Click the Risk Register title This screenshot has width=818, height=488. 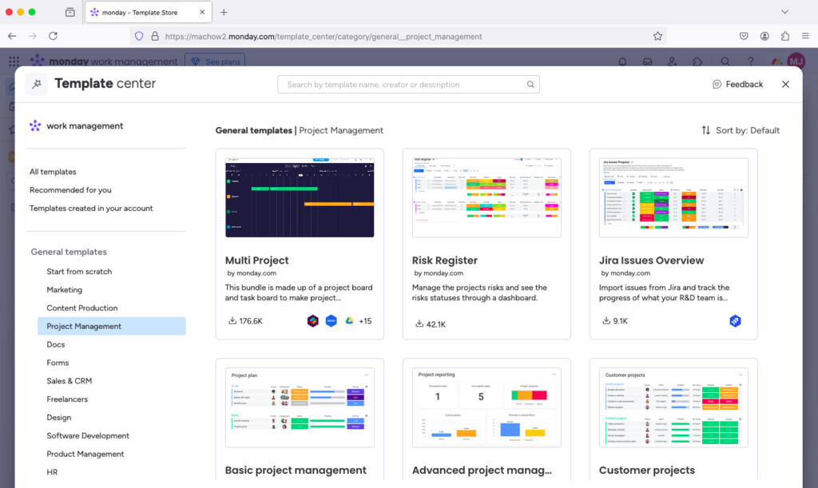click(444, 260)
